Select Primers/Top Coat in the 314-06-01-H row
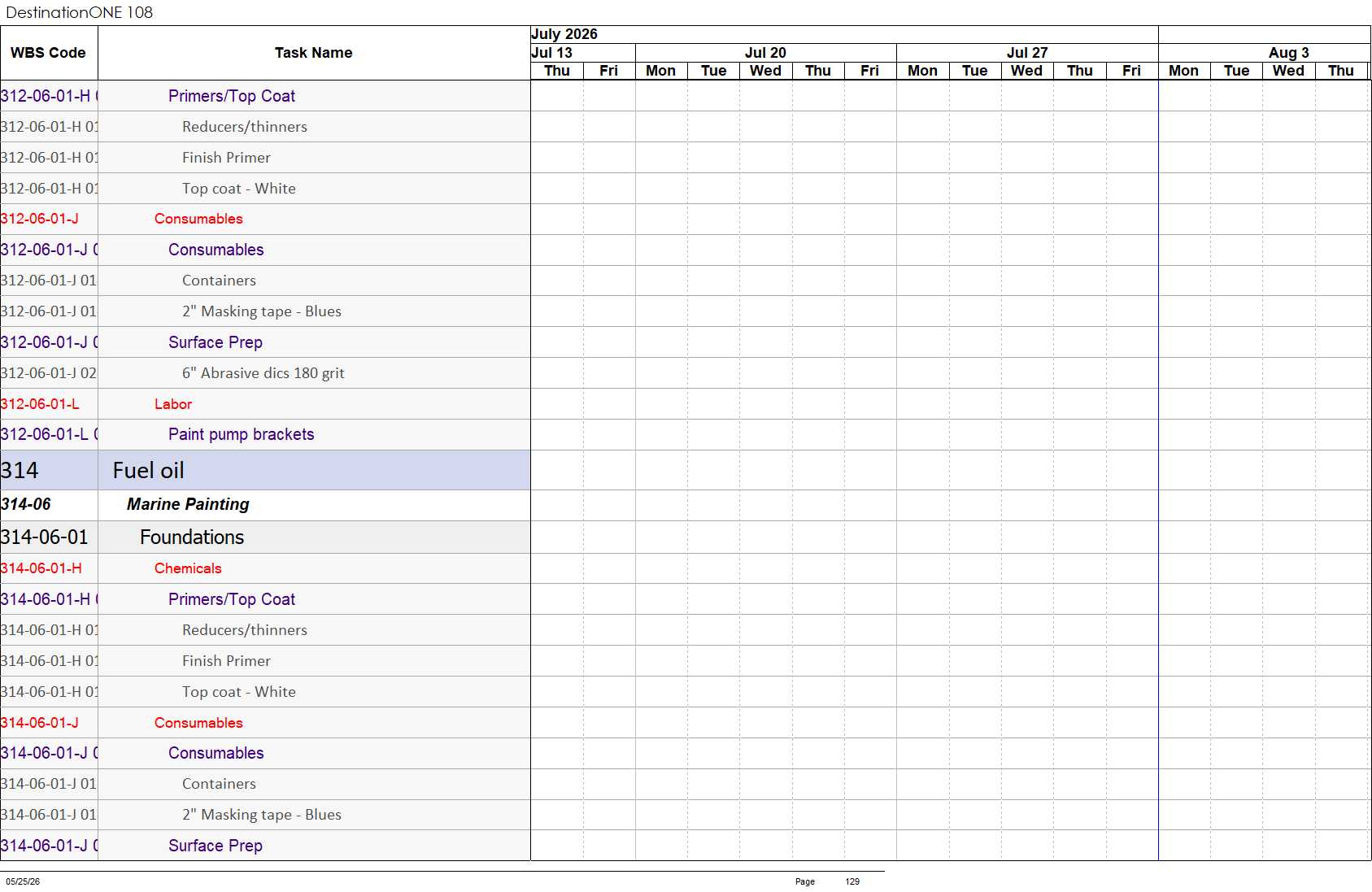 (x=232, y=599)
